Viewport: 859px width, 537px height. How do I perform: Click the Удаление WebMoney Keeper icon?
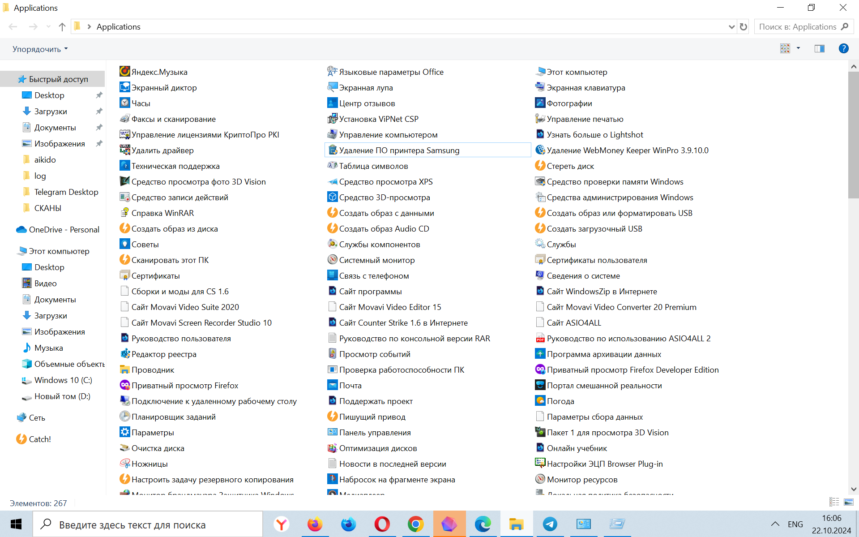tap(540, 150)
